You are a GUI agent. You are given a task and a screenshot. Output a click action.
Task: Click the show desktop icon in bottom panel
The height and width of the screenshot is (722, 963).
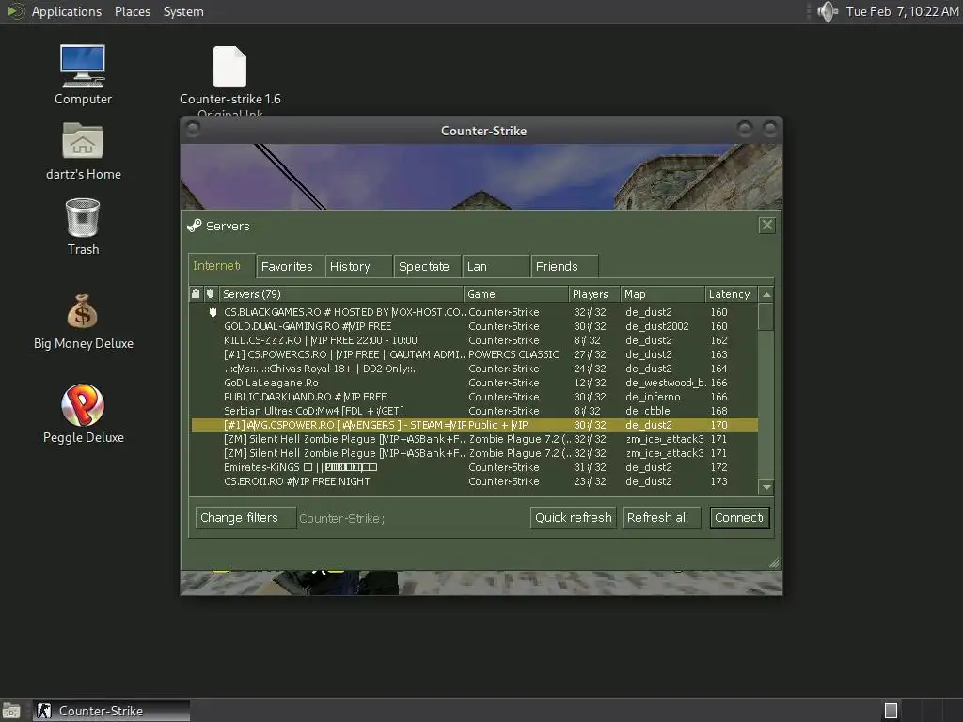coord(11,711)
